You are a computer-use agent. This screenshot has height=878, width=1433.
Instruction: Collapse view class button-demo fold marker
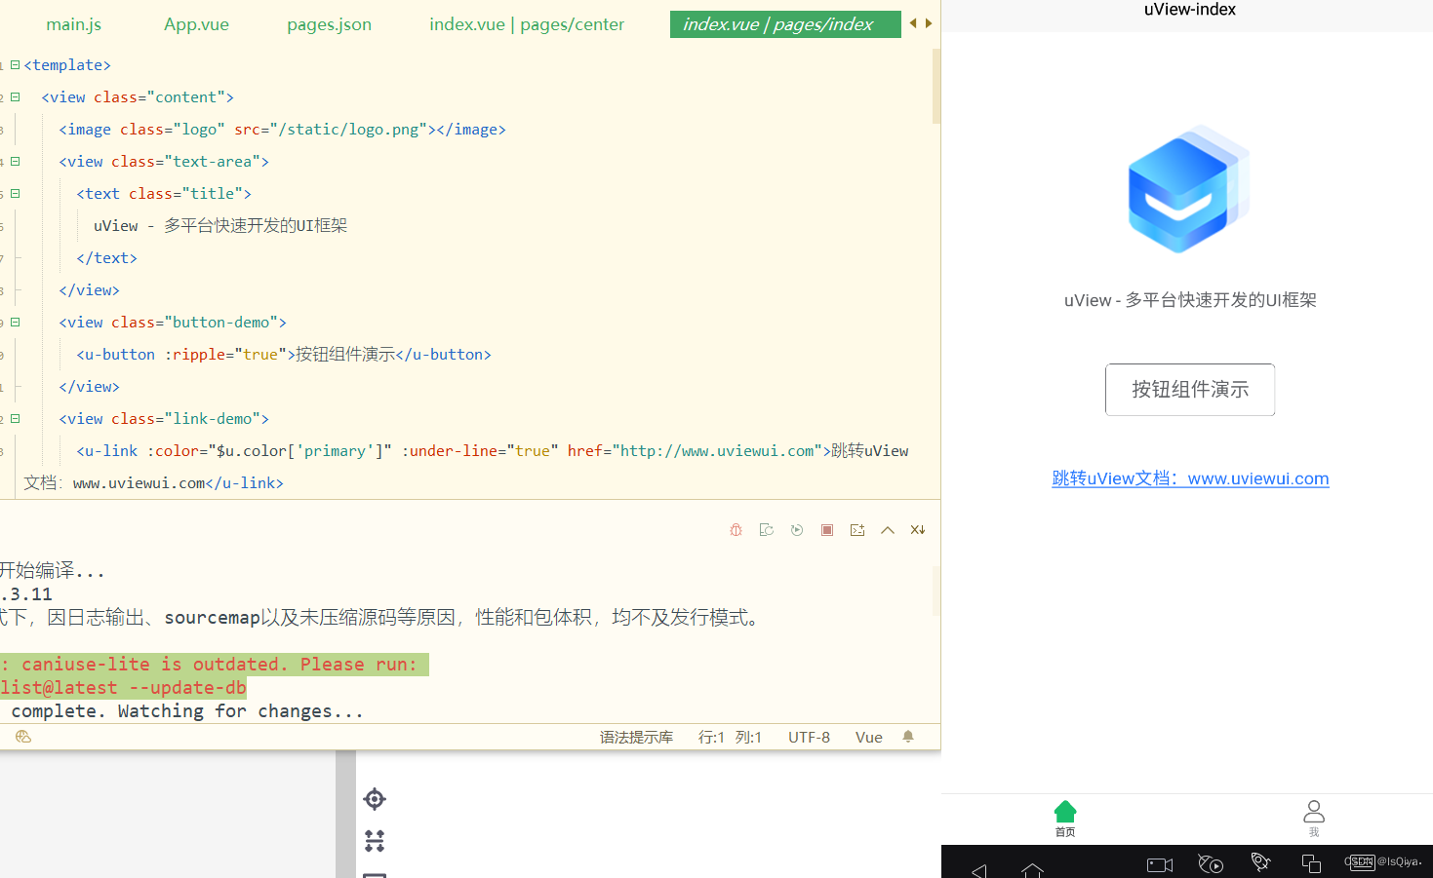(x=15, y=323)
